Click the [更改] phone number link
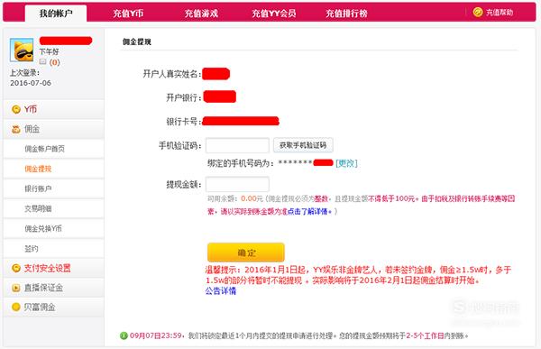The image size is (541, 349). [x=346, y=163]
